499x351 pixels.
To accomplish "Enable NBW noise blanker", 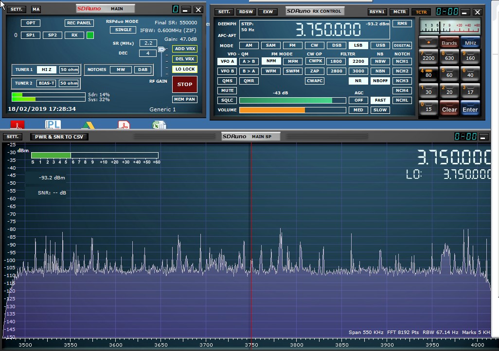I will pyautogui.click(x=380, y=61).
